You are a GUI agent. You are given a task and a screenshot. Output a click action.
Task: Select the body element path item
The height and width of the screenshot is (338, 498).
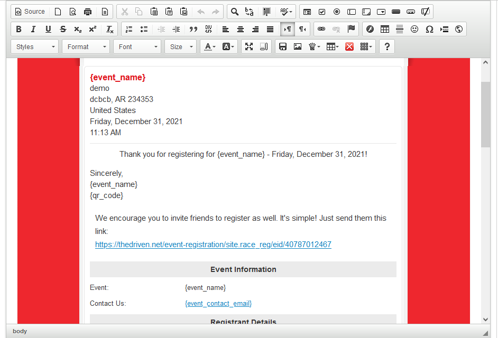pyautogui.click(x=20, y=331)
